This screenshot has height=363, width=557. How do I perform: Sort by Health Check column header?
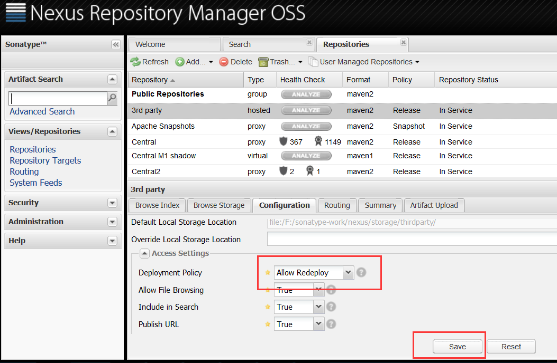(309, 80)
